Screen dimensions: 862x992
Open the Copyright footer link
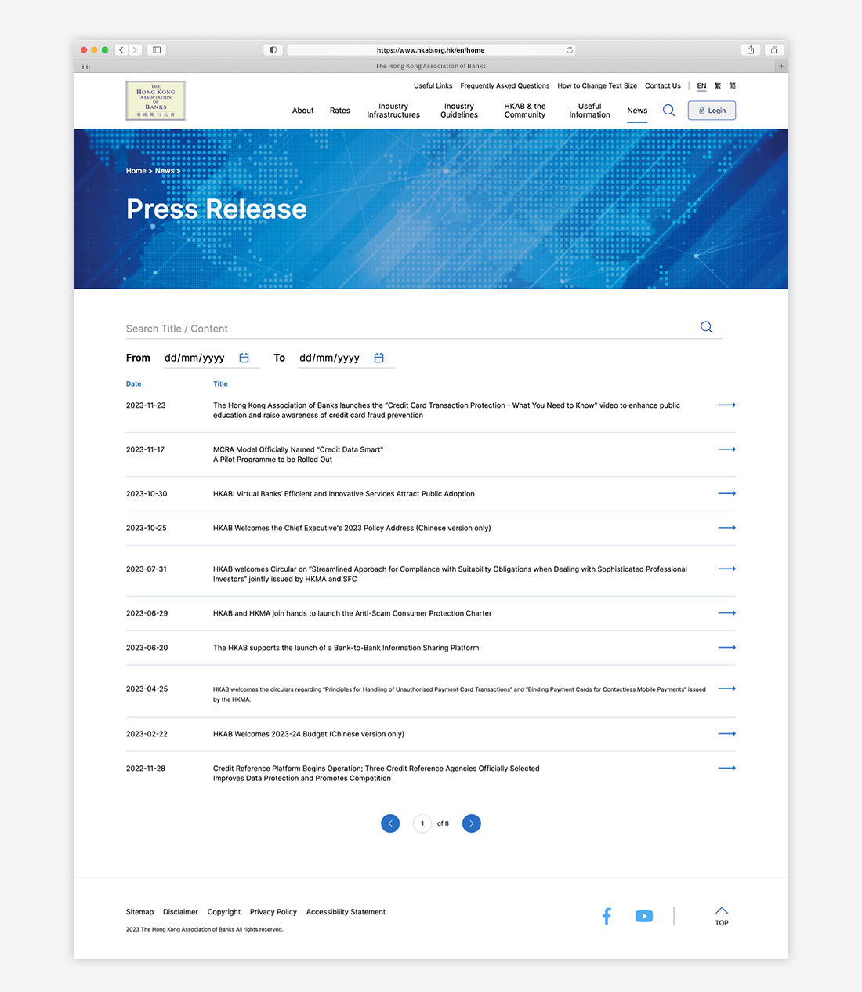224,912
